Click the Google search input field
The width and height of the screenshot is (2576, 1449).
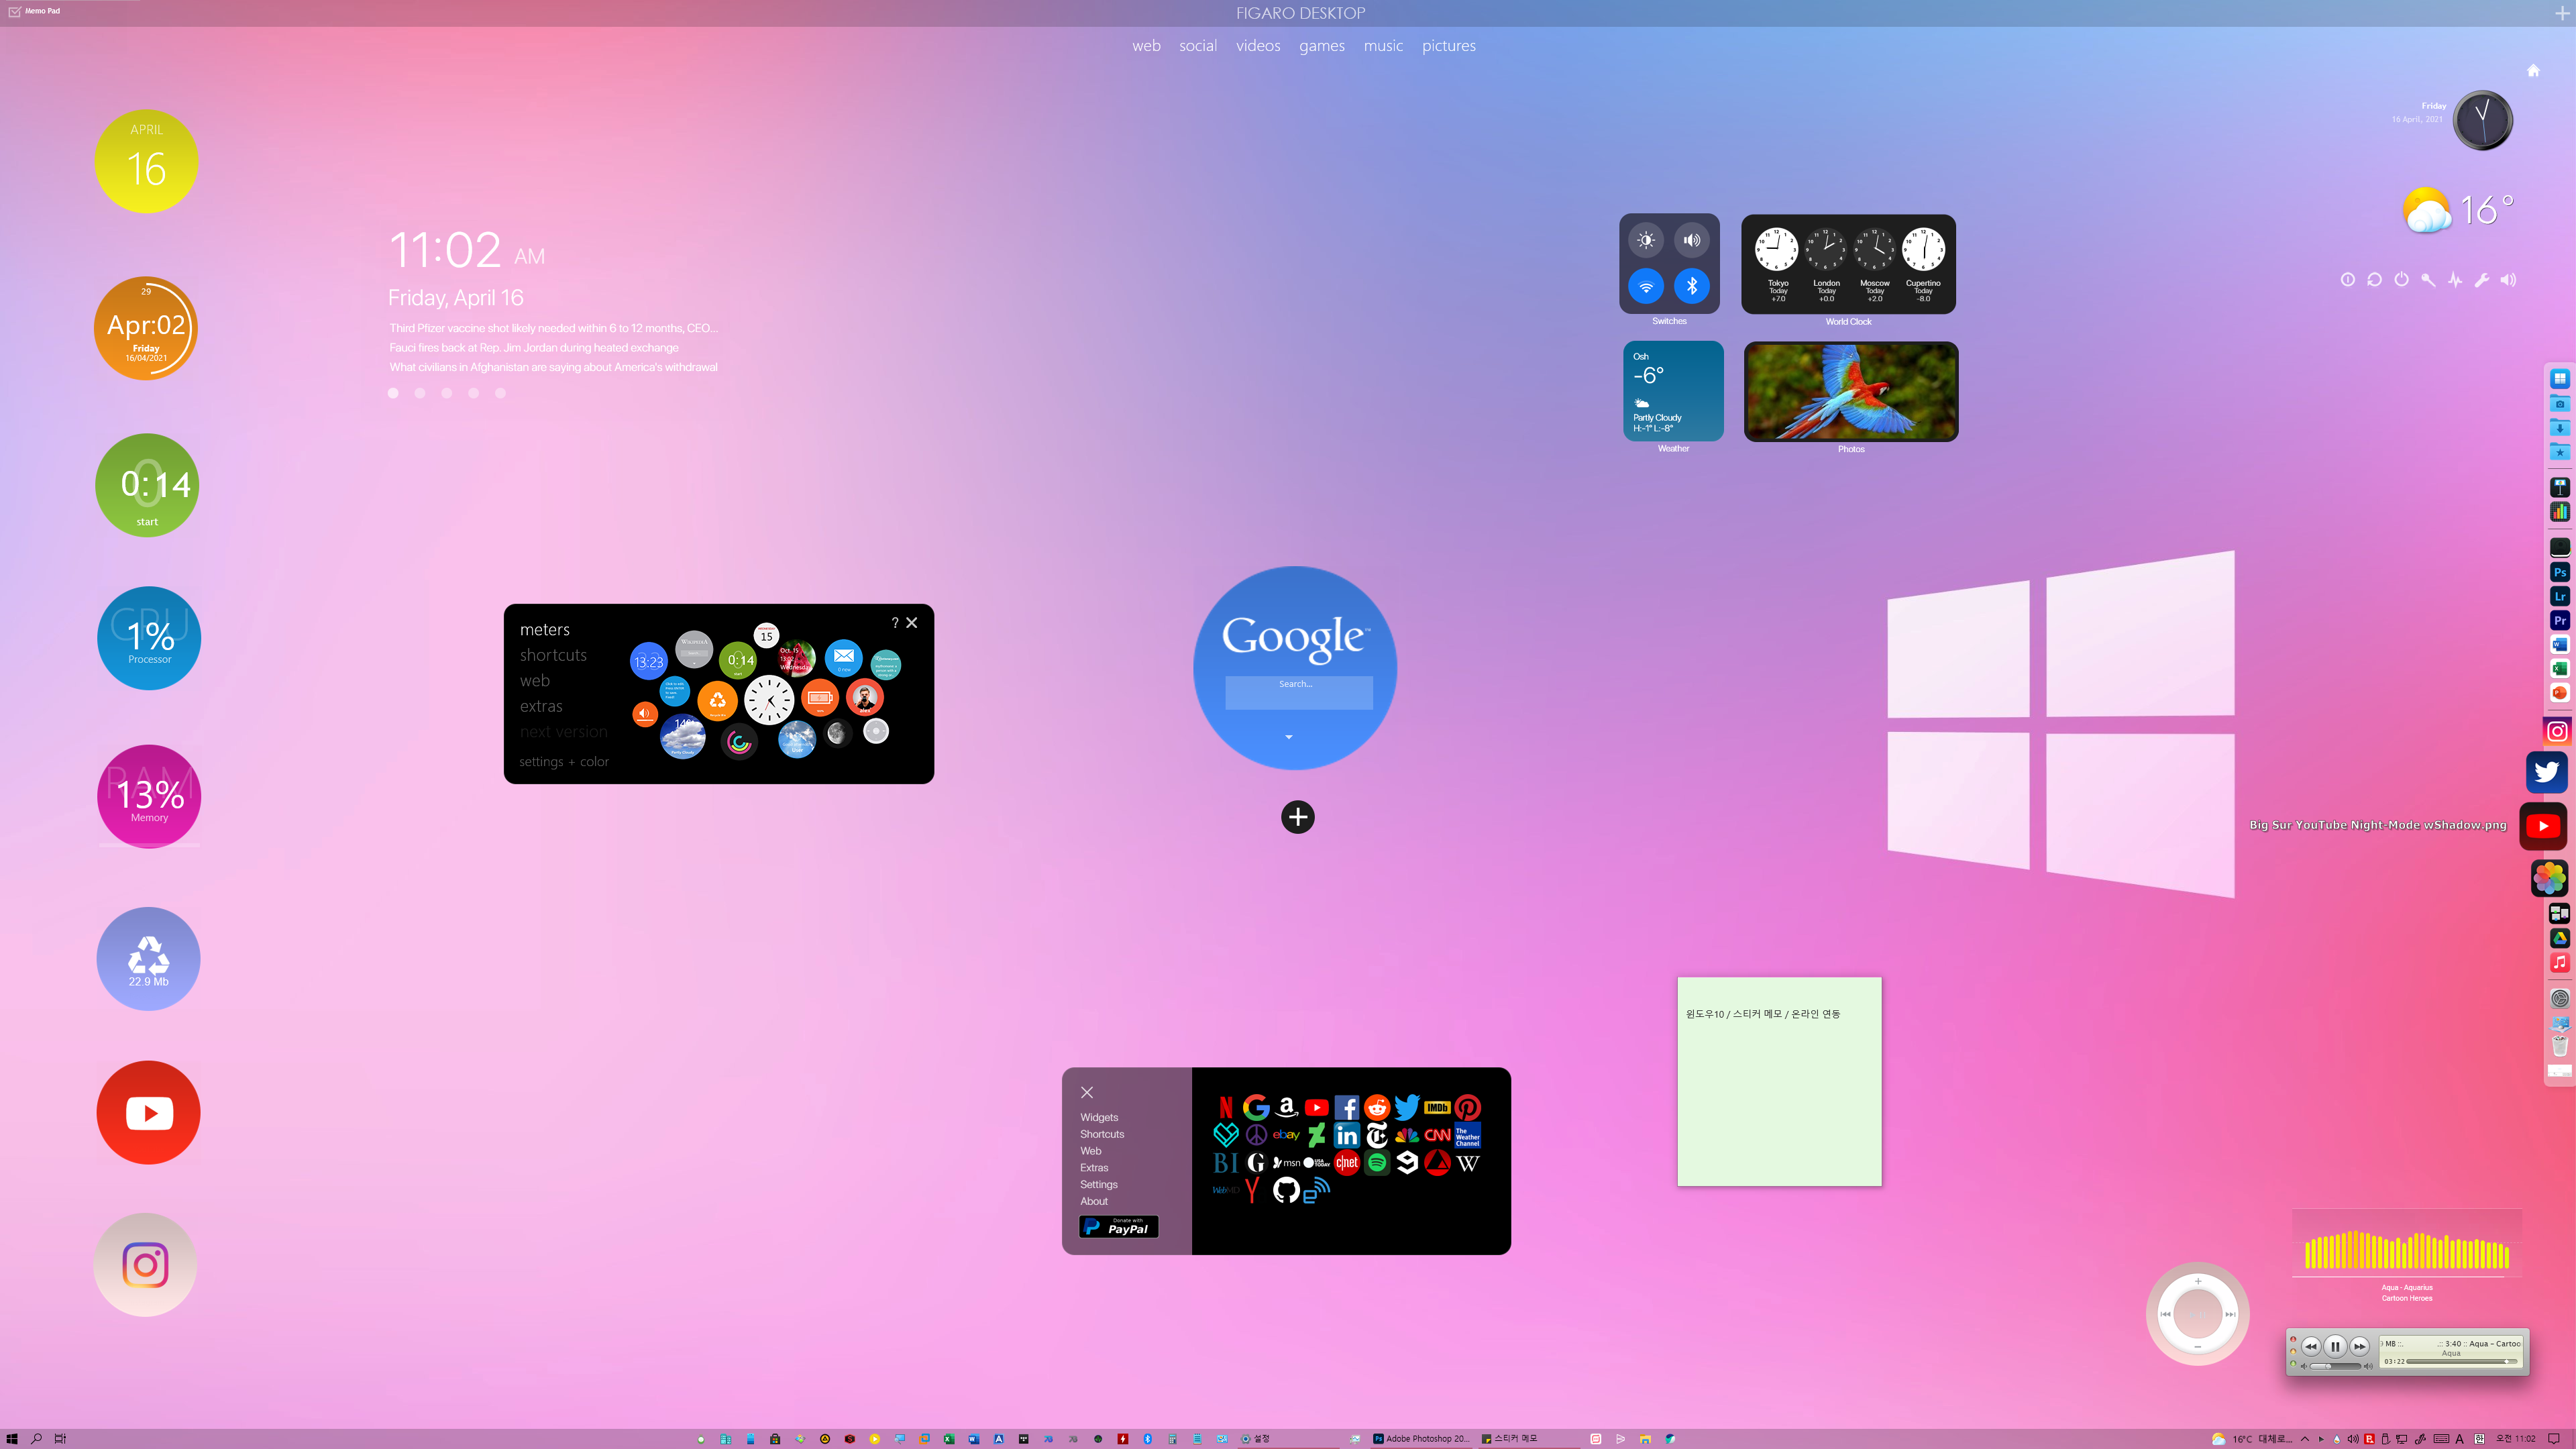[x=1299, y=692]
